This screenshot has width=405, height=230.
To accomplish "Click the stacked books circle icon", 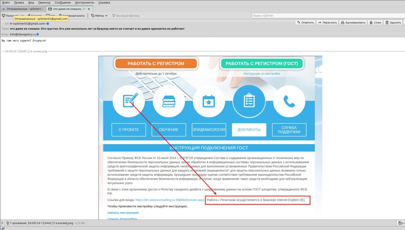I will (169, 101).
